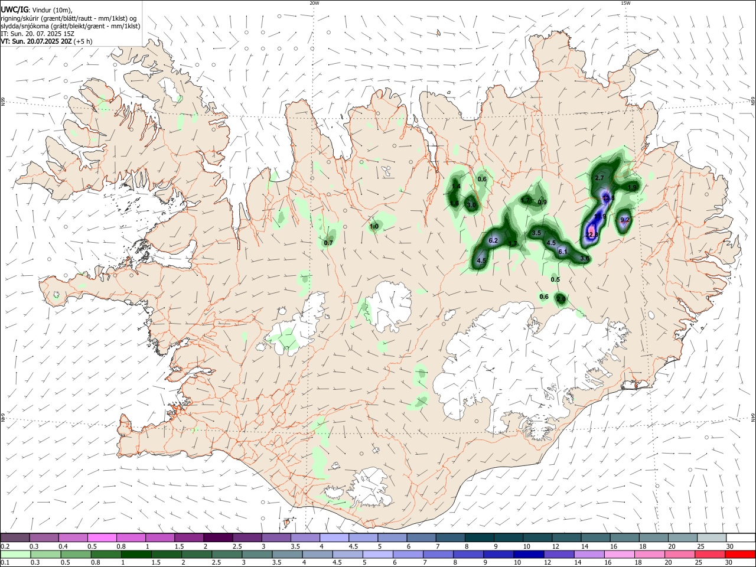Screen dimensions: 756x567
Task: Click the 1.7 value next to 0.9
Action: click(525, 200)
